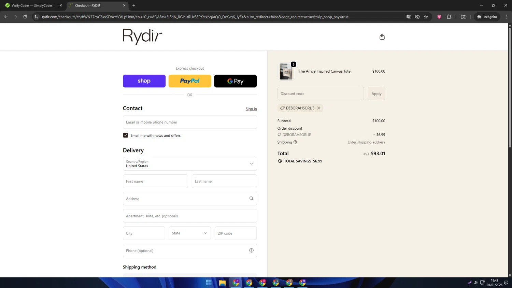Click the Canvas Tote product thumbnail
The height and width of the screenshot is (288, 512).
286,72
